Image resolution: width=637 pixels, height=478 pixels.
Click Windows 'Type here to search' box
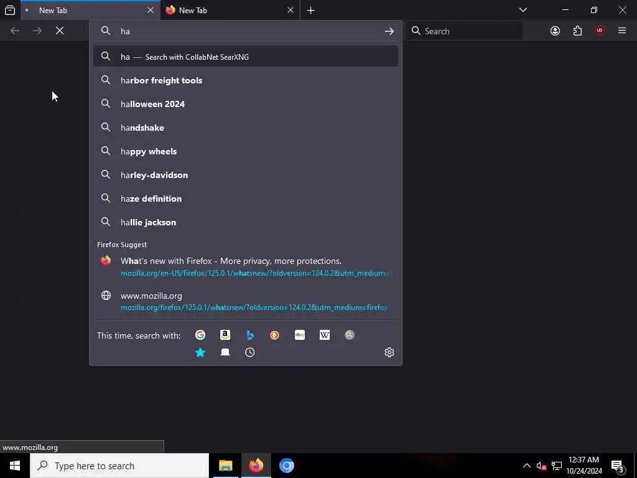(x=119, y=466)
